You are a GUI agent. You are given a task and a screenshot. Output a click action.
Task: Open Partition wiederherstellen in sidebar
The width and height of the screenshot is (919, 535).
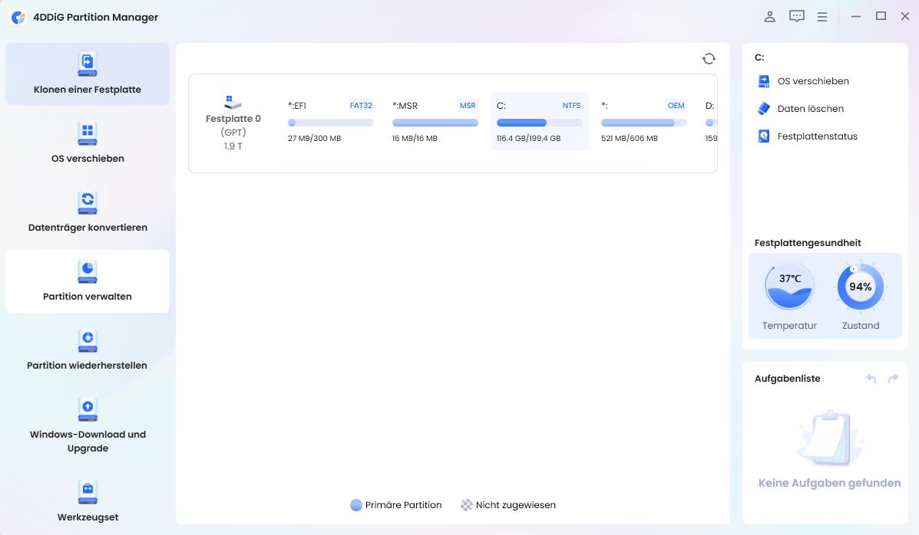click(x=88, y=350)
